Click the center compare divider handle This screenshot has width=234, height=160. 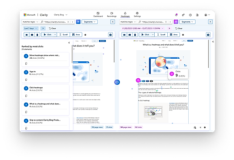(x=117, y=82)
